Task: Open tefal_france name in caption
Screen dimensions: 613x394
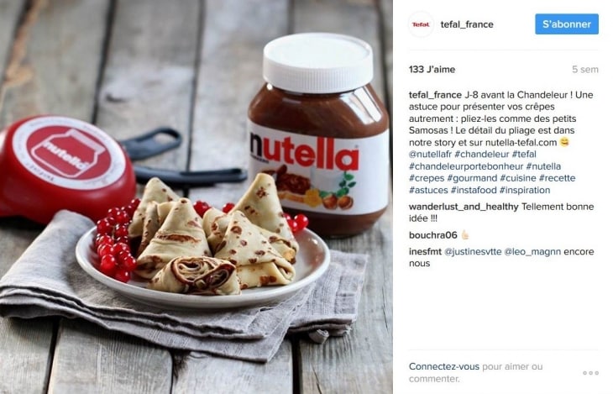Action: tap(435, 95)
